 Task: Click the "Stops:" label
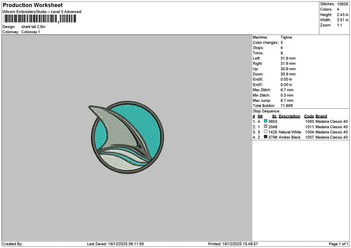tap(259, 48)
